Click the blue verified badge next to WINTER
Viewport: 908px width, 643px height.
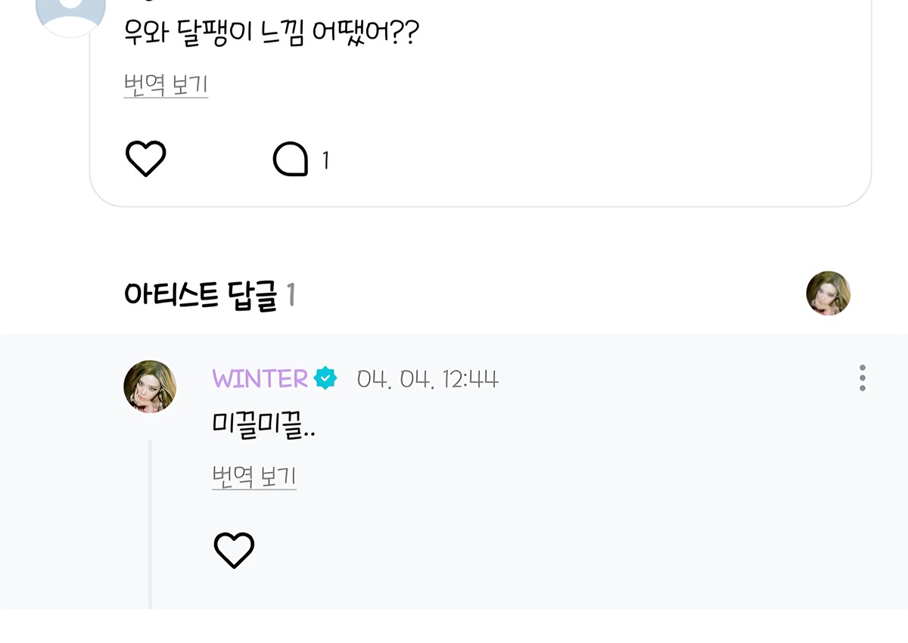pos(325,377)
